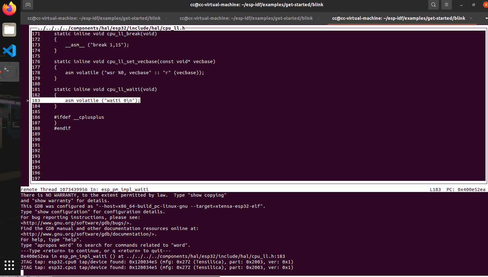488x277 pixels.
Task: Click the esp32.cpu1 JTAG tap line
Action: coord(157,267)
